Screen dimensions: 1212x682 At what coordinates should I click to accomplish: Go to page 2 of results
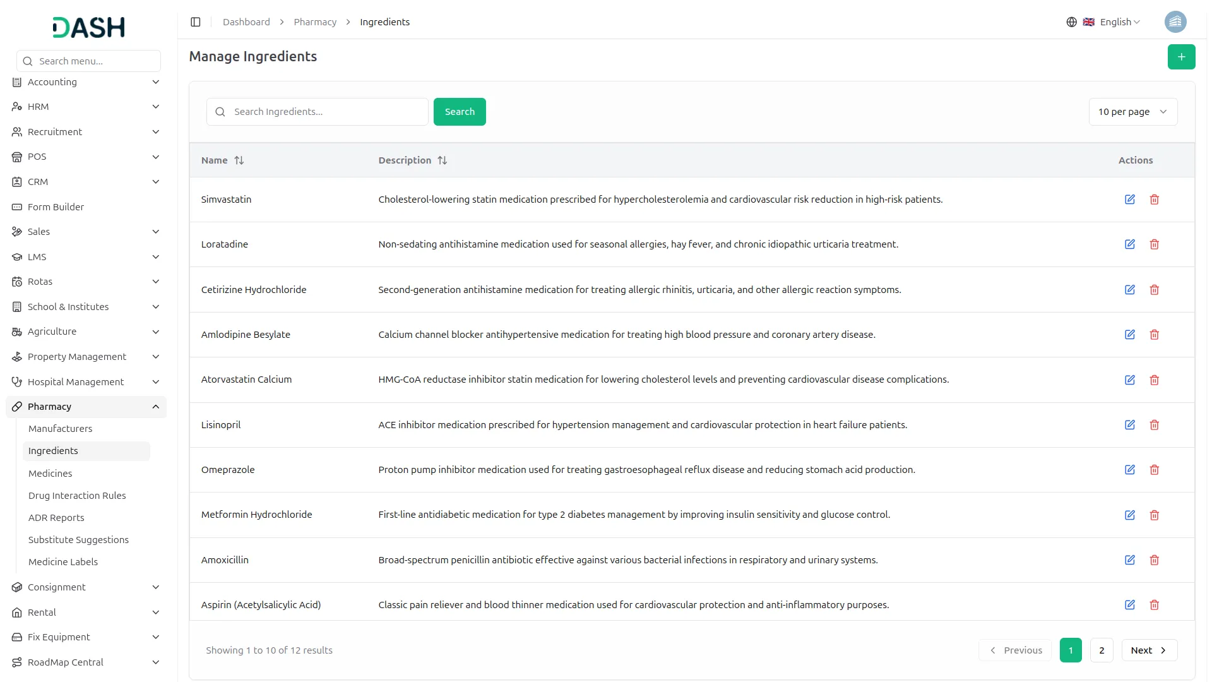point(1101,650)
